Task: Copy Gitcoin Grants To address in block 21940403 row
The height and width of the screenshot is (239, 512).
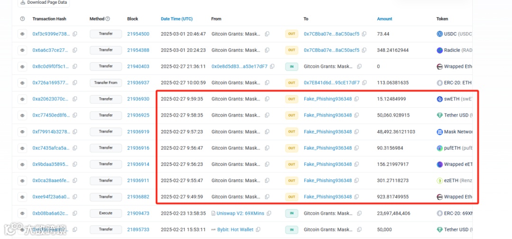Action: tap(359, 66)
